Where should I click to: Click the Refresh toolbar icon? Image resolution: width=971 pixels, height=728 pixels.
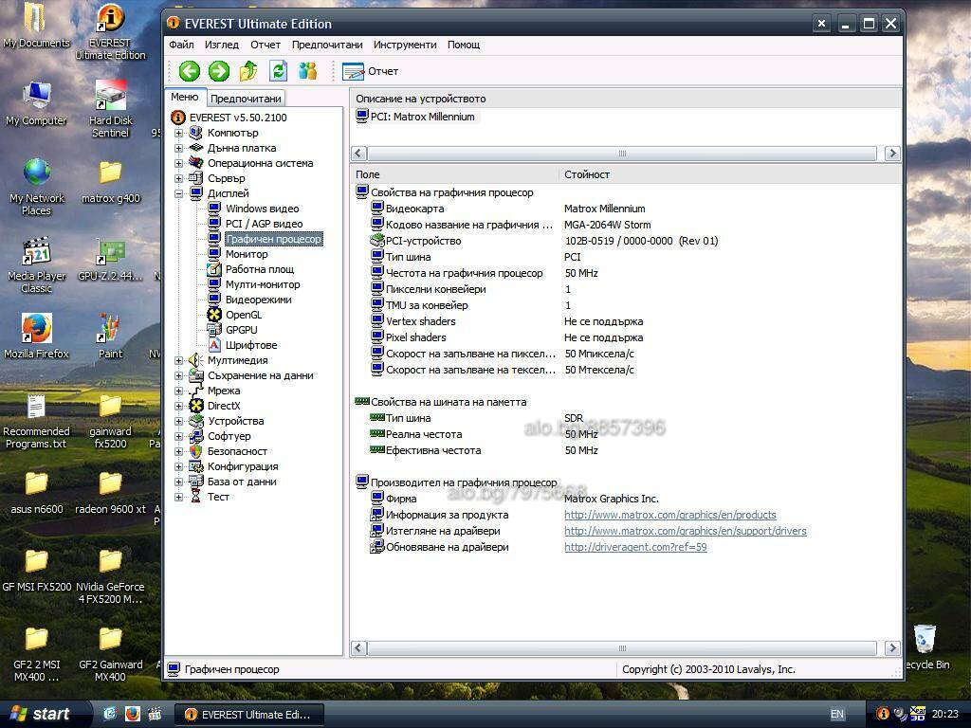[278, 71]
